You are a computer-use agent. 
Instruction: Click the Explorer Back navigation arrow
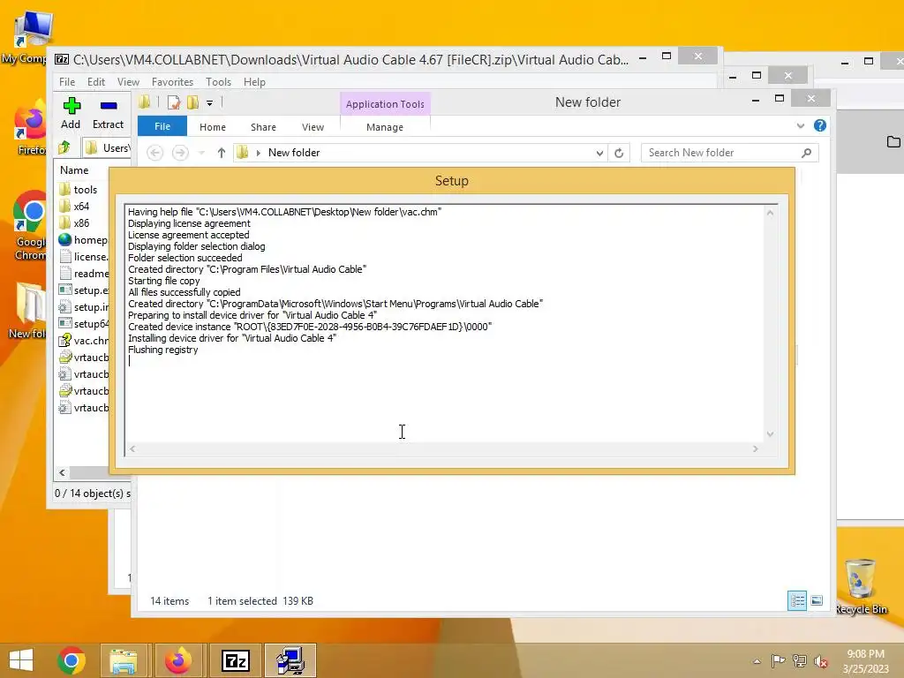coord(154,153)
